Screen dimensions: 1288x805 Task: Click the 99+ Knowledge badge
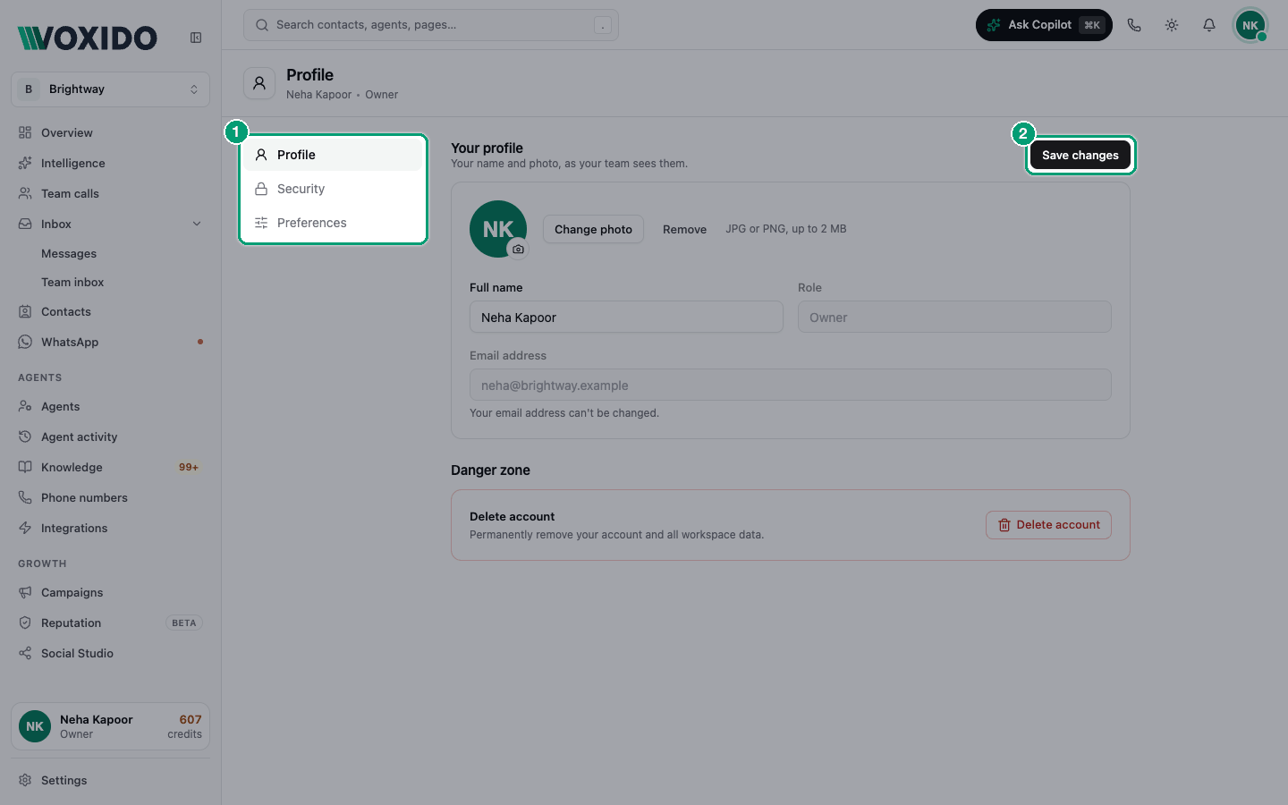[189, 467]
